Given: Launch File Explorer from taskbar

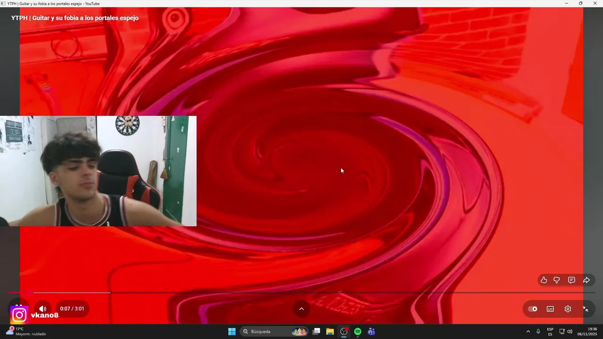Looking at the screenshot, I should coord(330,331).
